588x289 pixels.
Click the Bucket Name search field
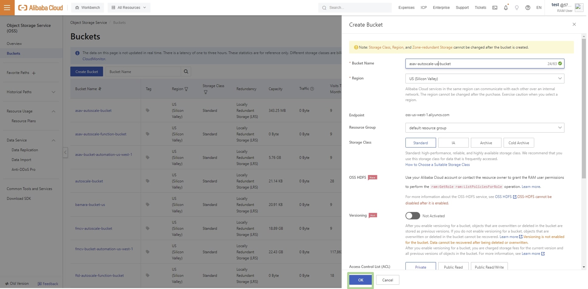tap(143, 72)
